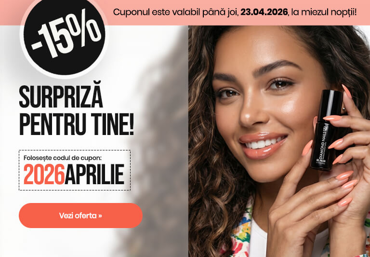Click the double chevron in Vezi oferta button
Screen dimensions: 370x257
tap(100, 216)
